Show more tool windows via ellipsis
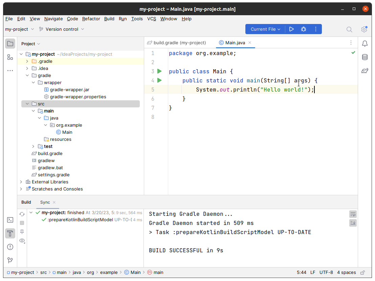Image resolution: width=375 pixels, height=281 pixels. click(10, 71)
